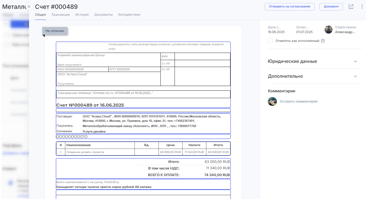The width and height of the screenshot is (366, 199).
Task: Toggle 'Отметить как исполненный' checkbox
Action: (x=270, y=41)
